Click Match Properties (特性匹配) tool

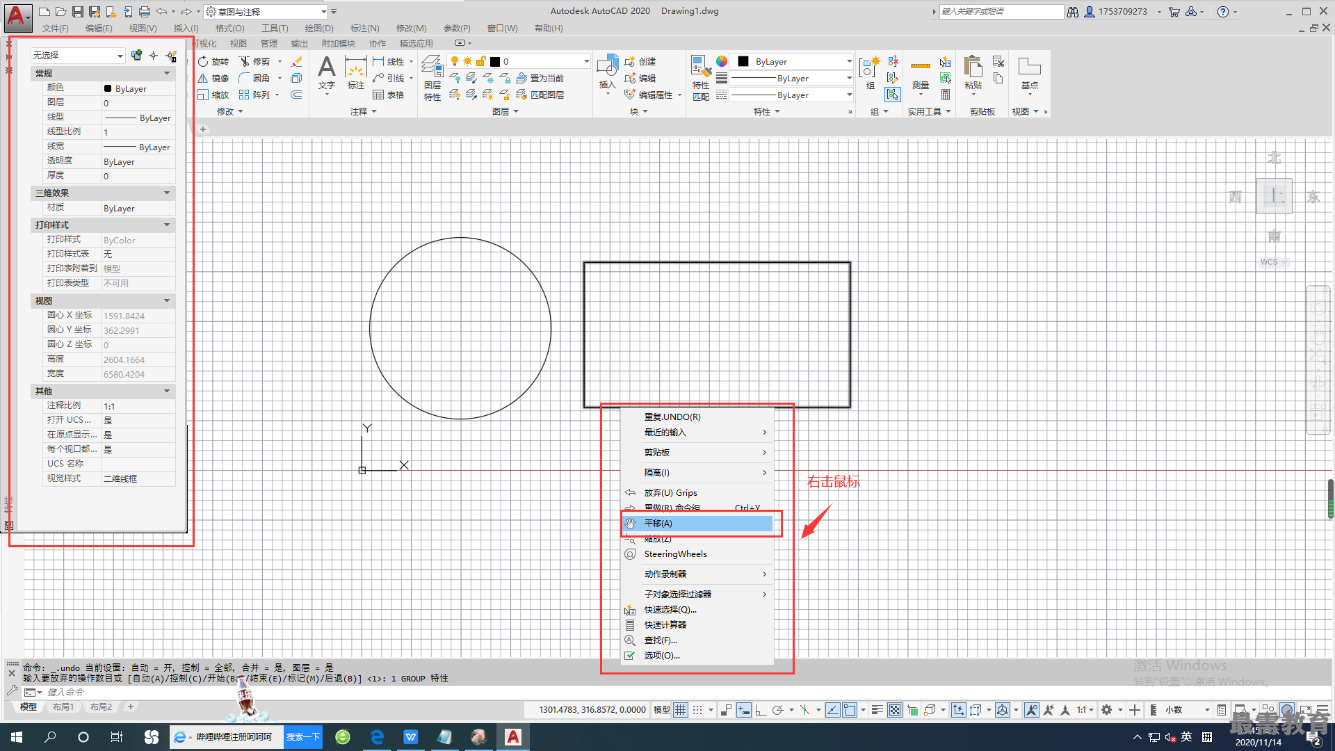point(701,78)
